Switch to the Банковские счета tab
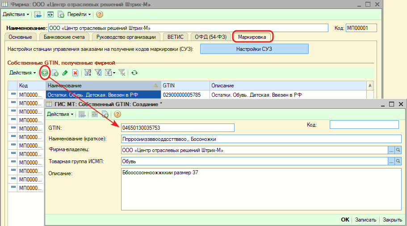Viewport: 407px width, 226px height. (64, 37)
